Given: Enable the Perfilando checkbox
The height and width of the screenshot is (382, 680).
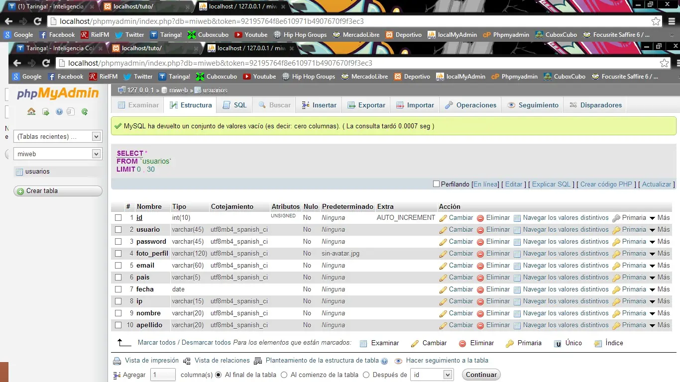Looking at the screenshot, I should tap(436, 184).
